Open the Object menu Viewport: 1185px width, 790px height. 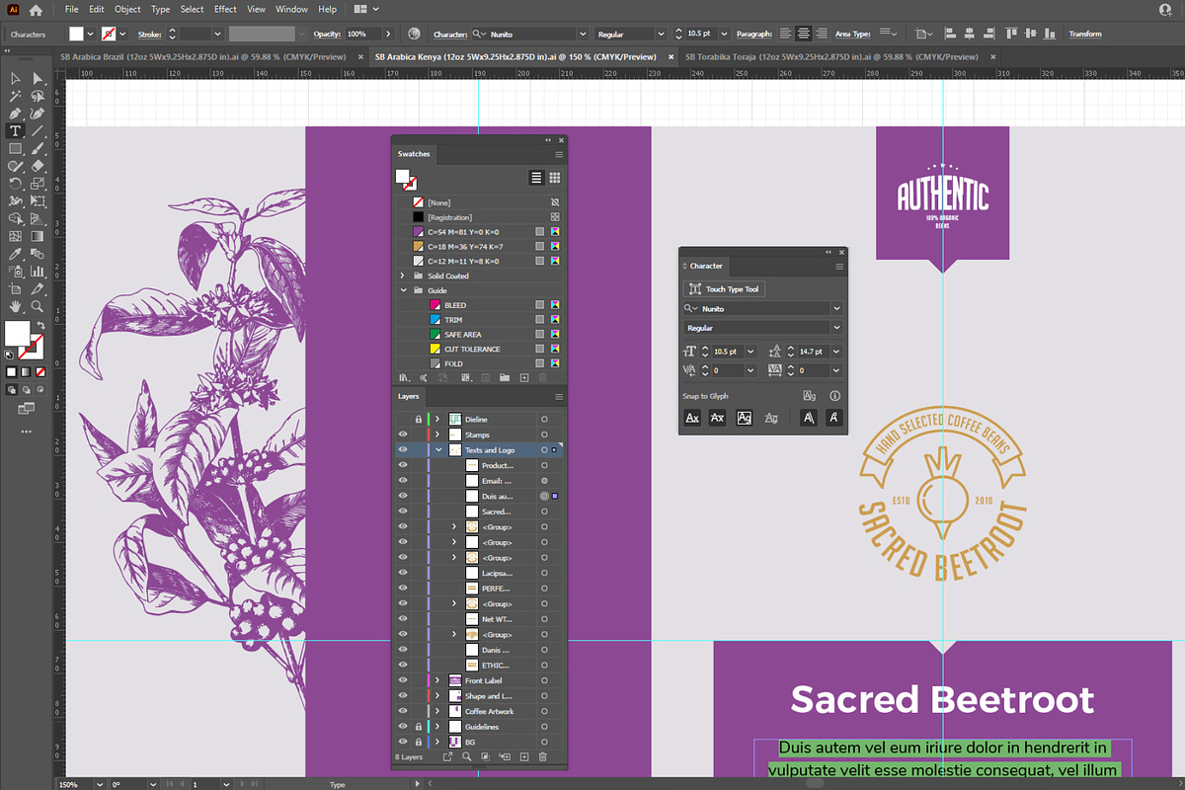click(127, 9)
